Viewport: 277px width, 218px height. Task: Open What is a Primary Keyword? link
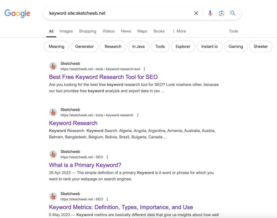click(x=85, y=165)
